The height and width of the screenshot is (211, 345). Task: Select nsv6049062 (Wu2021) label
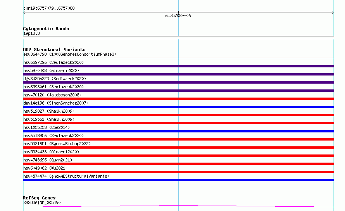(45, 168)
